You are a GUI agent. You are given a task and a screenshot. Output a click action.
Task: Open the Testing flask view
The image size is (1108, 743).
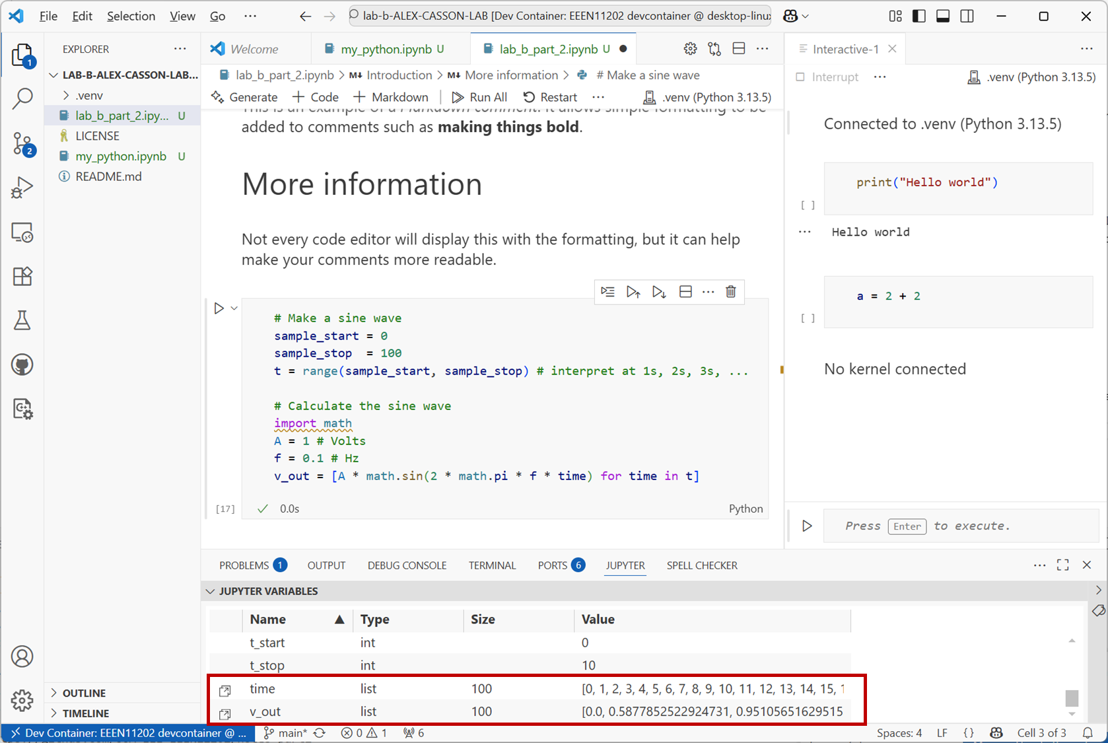(x=22, y=320)
